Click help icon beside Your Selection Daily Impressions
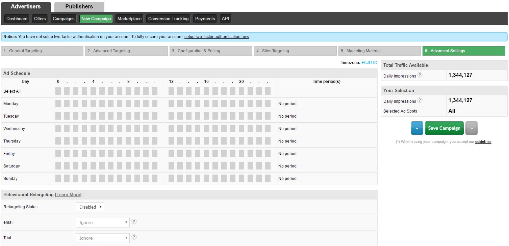 tap(419, 100)
